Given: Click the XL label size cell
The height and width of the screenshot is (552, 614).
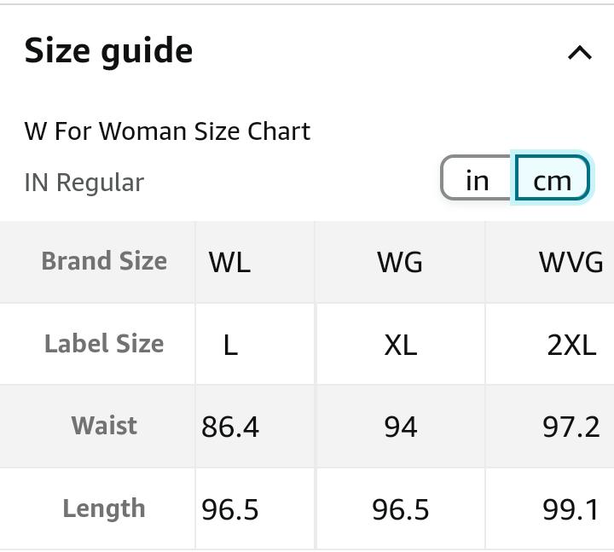Looking at the screenshot, I should coord(400,345).
